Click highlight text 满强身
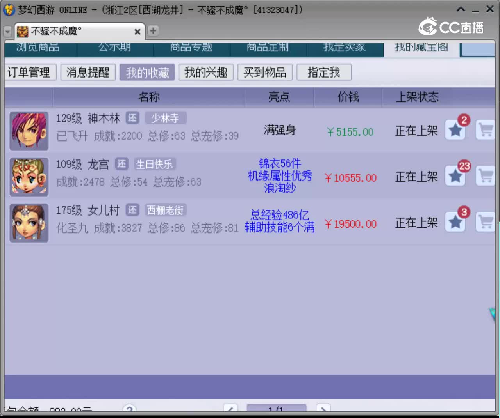 [280, 130]
